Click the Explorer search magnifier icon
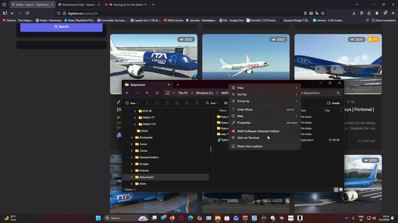 (338, 93)
